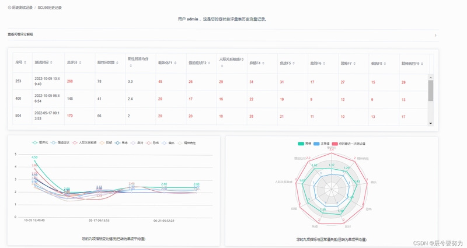Click 06-21 05:52:22 x-axis label

point(164,221)
